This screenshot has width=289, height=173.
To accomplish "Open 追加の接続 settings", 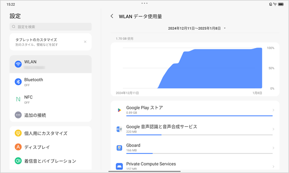I will click(51, 115).
